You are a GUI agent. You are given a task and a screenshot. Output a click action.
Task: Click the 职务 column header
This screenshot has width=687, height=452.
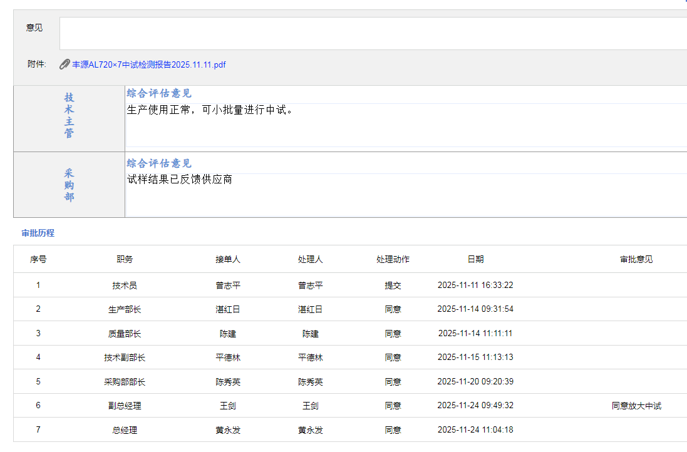pos(125,259)
